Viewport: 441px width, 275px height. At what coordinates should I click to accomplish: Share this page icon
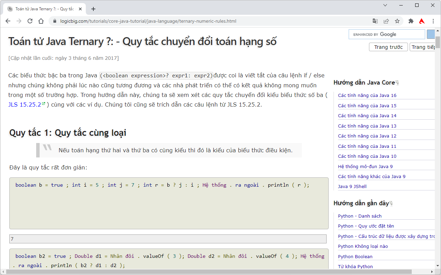pos(386,21)
